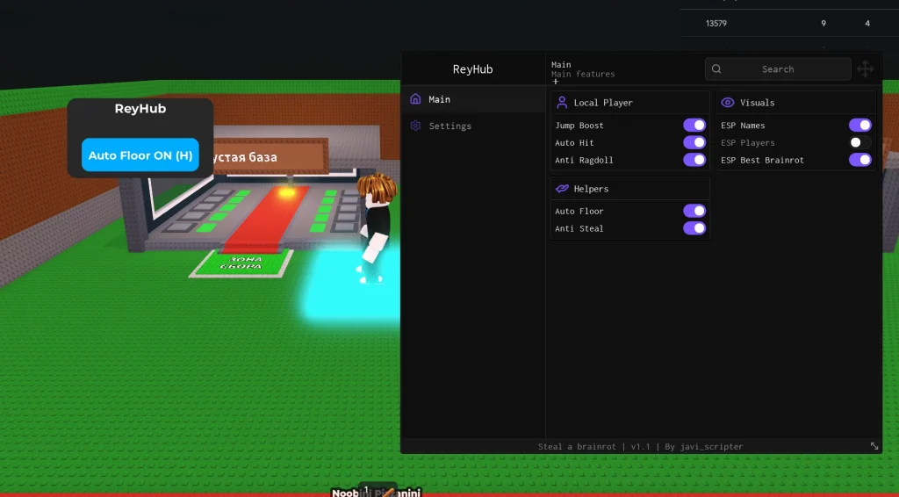
Task: Select the Main tab in sidebar
Action: pyautogui.click(x=439, y=100)
